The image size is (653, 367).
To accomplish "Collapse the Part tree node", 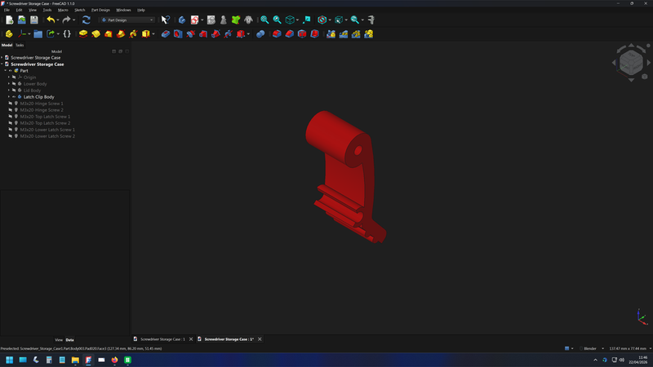I will [x=5, y=71].
